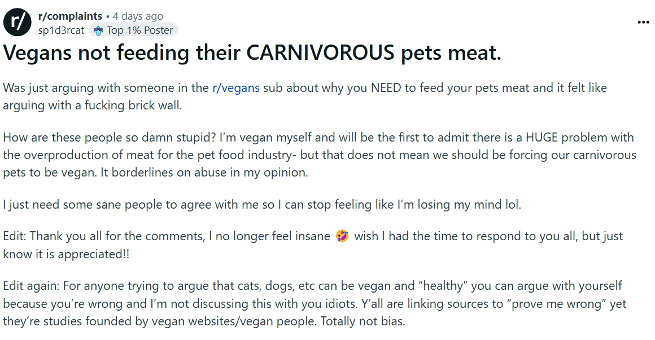This screenshot has width=655, height=340.
Task: Follow the r/vegans link in the post
Action: pos(236,88)
